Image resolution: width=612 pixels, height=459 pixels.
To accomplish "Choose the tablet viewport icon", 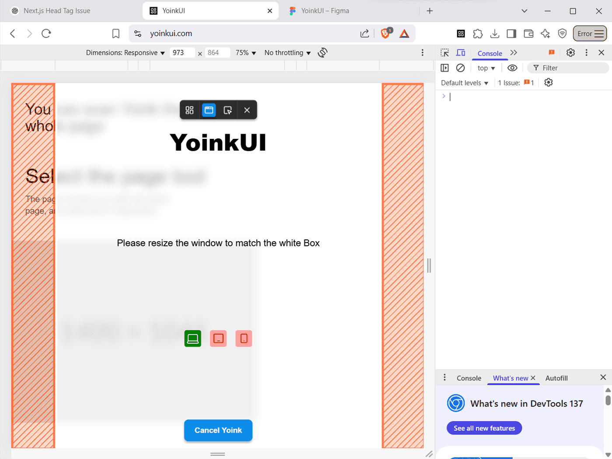I will click(218, 338).
